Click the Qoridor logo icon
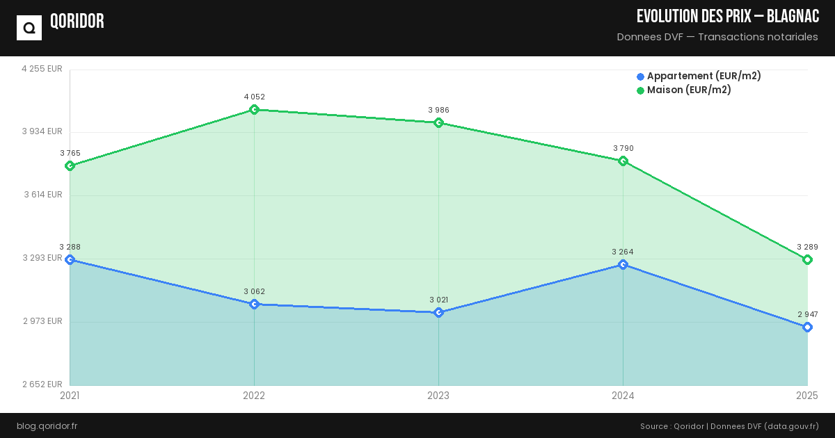The width and height of the screenshot is (835, 438). pos(29,28)
